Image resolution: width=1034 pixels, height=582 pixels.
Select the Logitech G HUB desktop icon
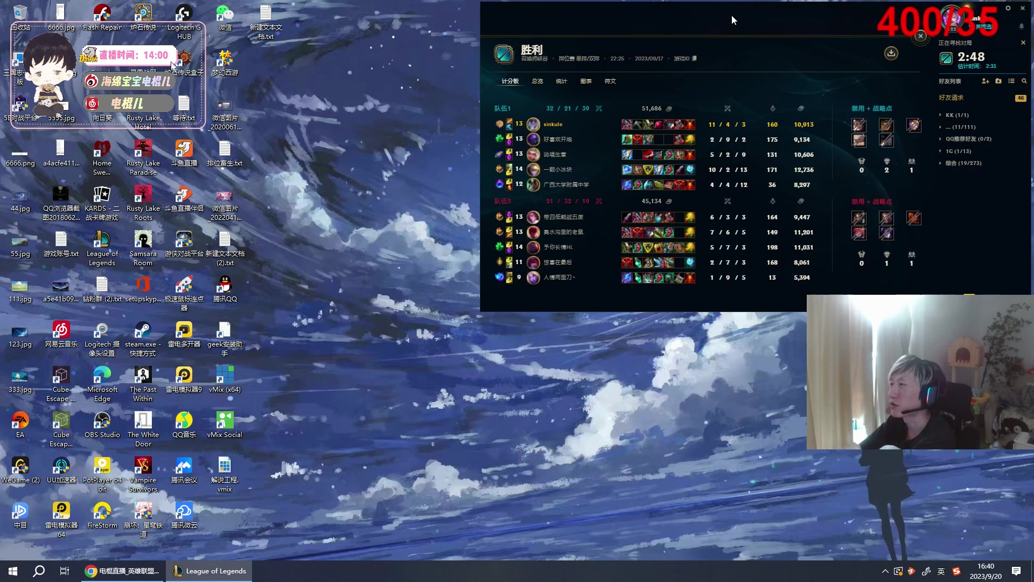click(184, 22)
